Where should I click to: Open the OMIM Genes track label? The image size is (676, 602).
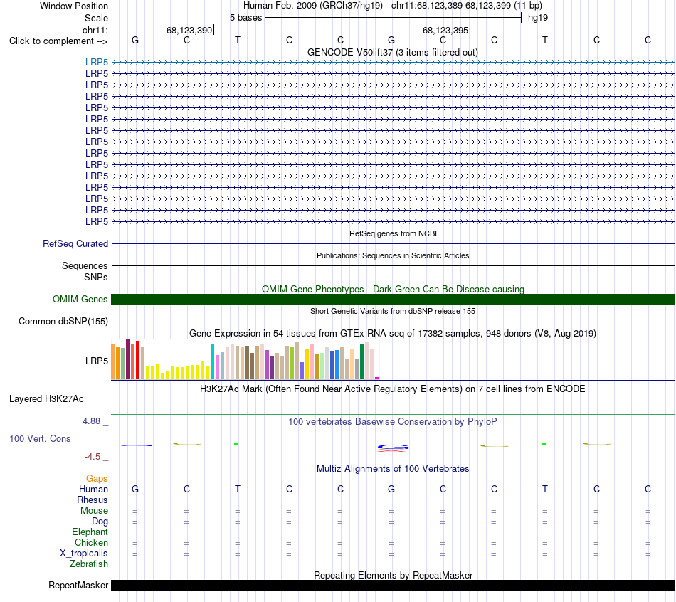(x=80, y=300)
